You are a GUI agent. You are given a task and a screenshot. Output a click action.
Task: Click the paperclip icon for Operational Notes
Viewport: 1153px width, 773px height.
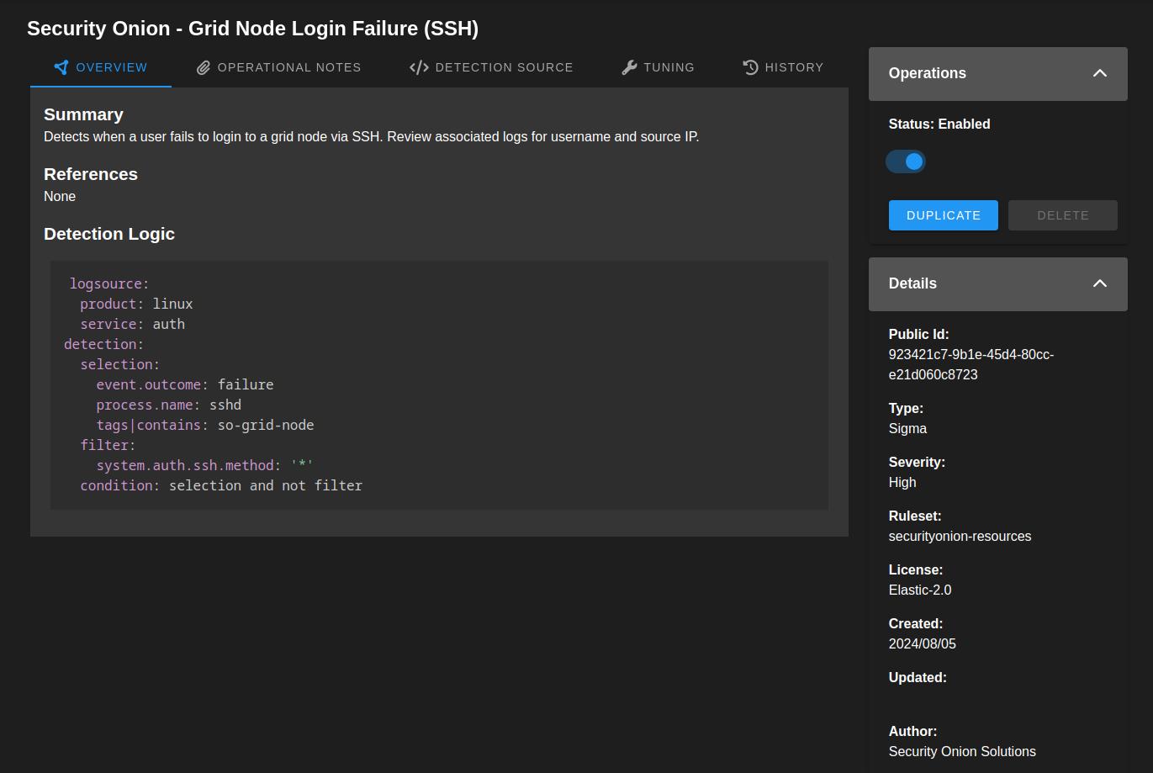204,67
